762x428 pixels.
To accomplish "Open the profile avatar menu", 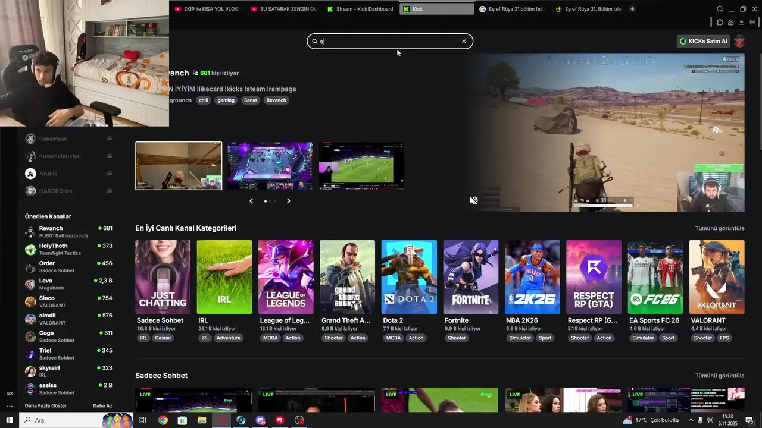I will 739,41.
